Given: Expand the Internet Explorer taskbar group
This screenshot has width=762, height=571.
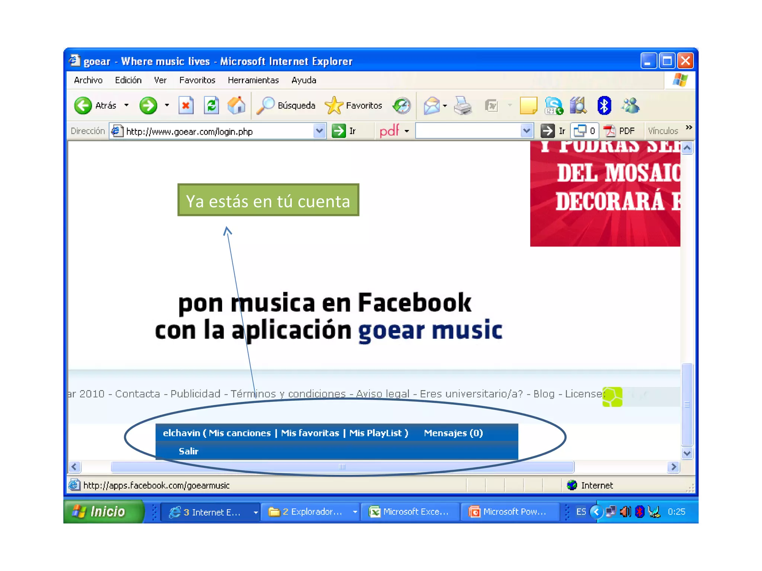Looking at the screenshot, I should tap(256, 512).
